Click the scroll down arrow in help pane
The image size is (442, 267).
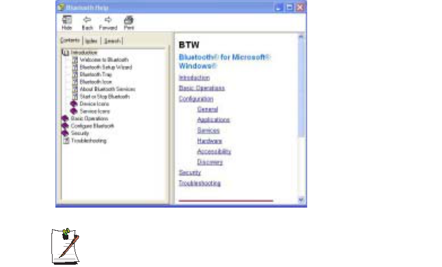click(301, 200)
